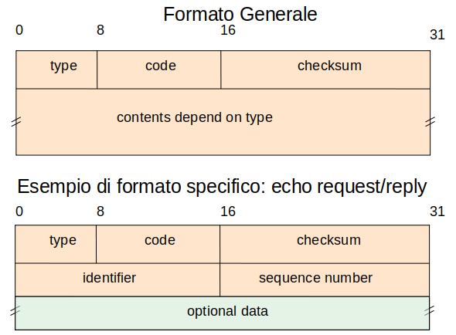This screenshot has height=335, width=456.
Task: Select the code field in the general format
Action: point(158,69)
